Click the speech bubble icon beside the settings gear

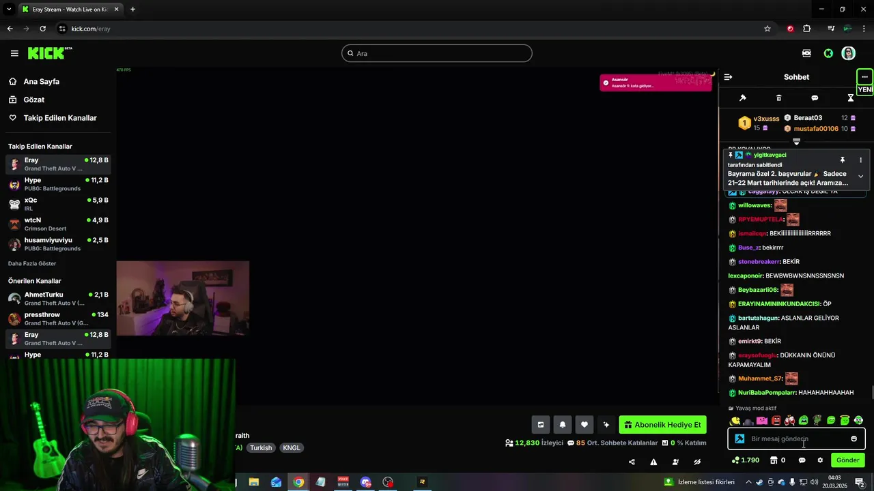point(802,460)
